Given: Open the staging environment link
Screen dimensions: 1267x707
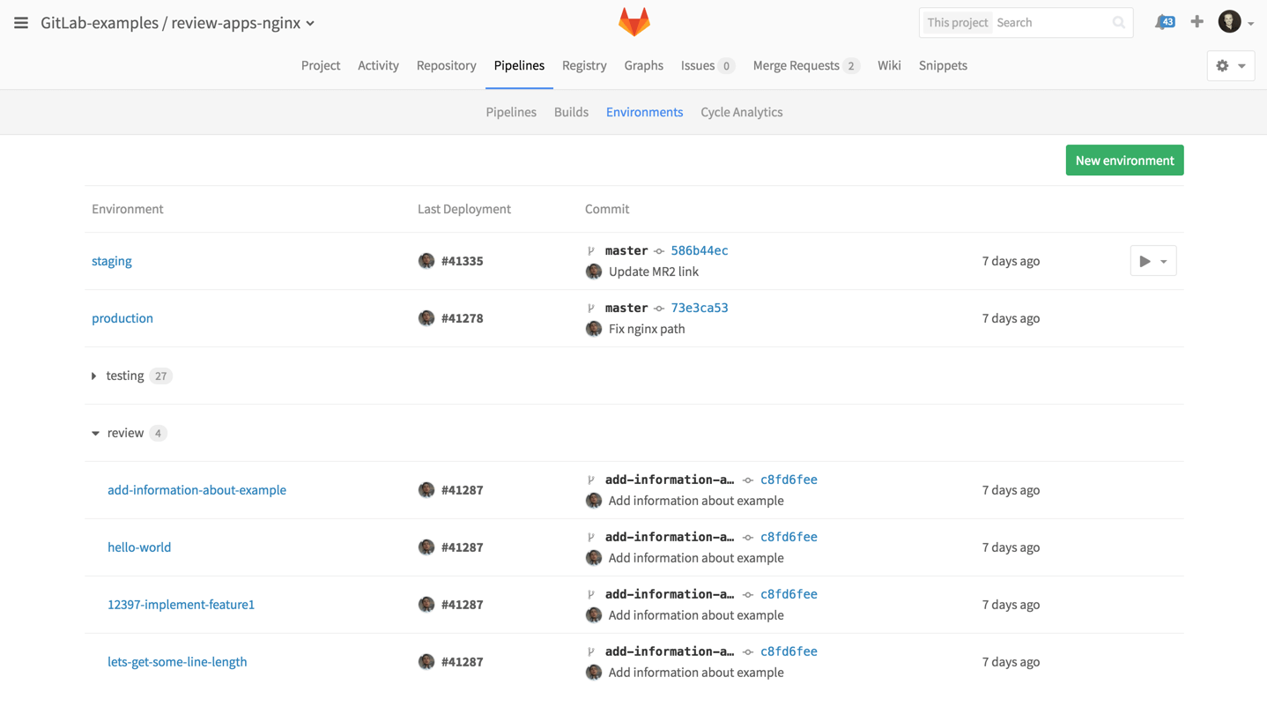Looking at the screenshot, I should (x=112, y=261).
